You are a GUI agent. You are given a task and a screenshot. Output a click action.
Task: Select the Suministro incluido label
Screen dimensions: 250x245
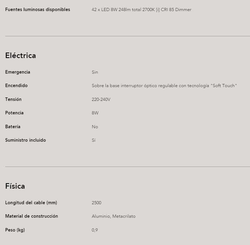coord(26,140)
